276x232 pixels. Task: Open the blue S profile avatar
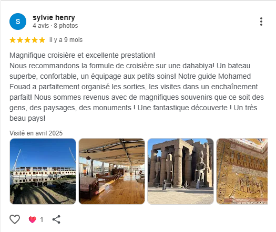click(x=18, y=22)
